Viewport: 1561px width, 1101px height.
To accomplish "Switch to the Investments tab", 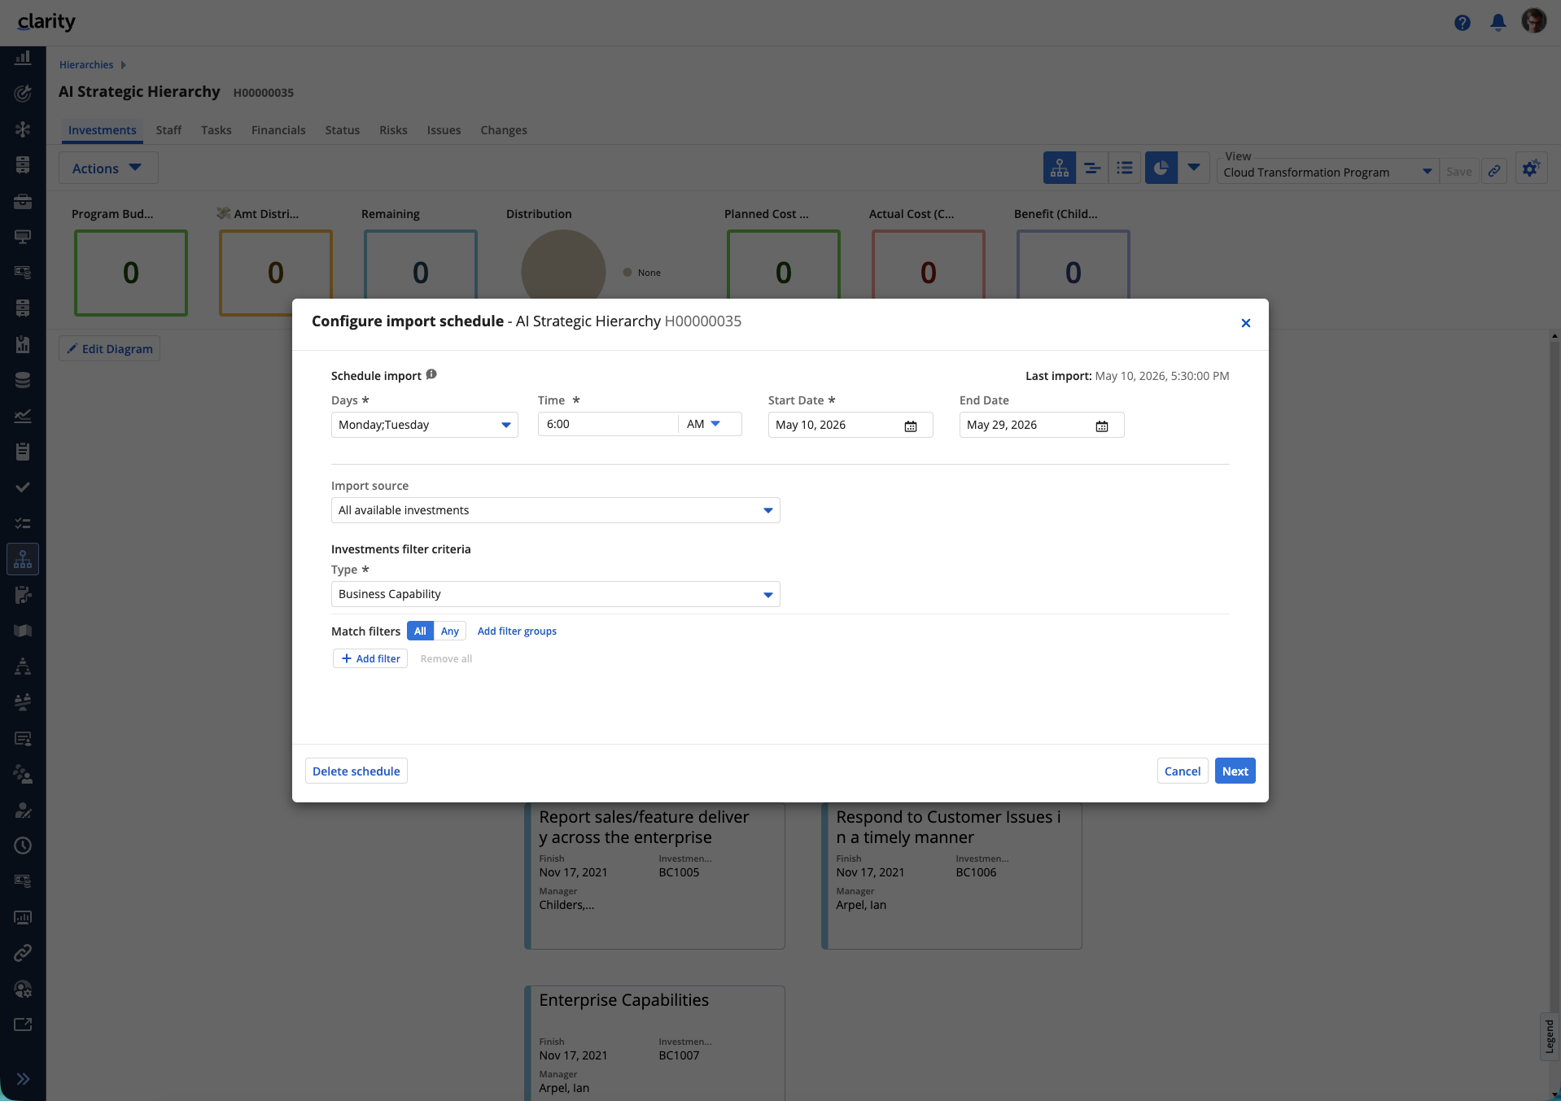I will click(x=102, y=130).
